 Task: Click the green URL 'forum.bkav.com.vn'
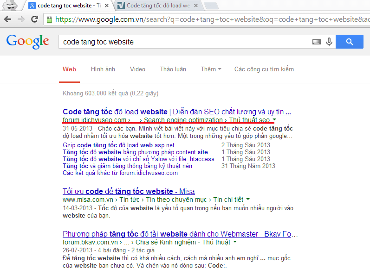coord(90,242)
